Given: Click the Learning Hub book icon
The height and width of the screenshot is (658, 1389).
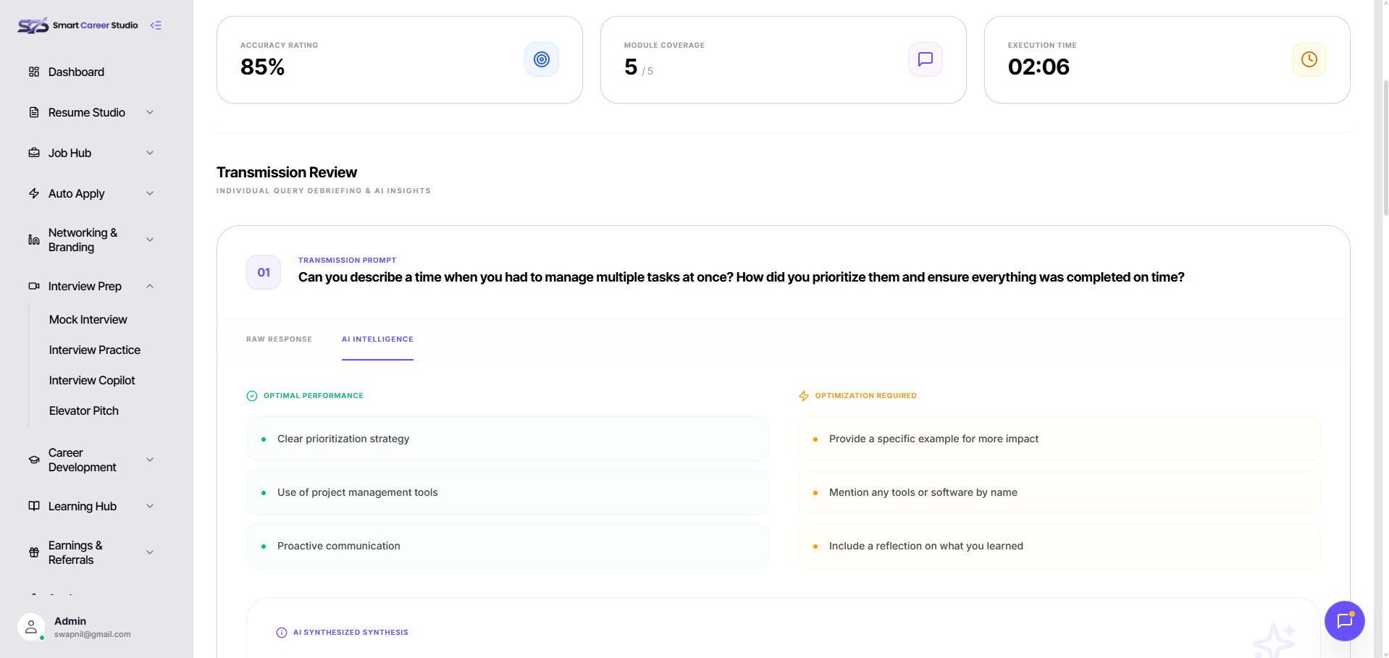Looking at the screenshot, I should pos(34,506).
